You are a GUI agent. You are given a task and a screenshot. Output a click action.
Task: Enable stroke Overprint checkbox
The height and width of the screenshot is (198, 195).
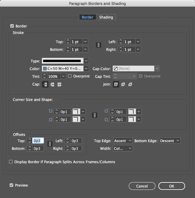click(x=70, y=76)
